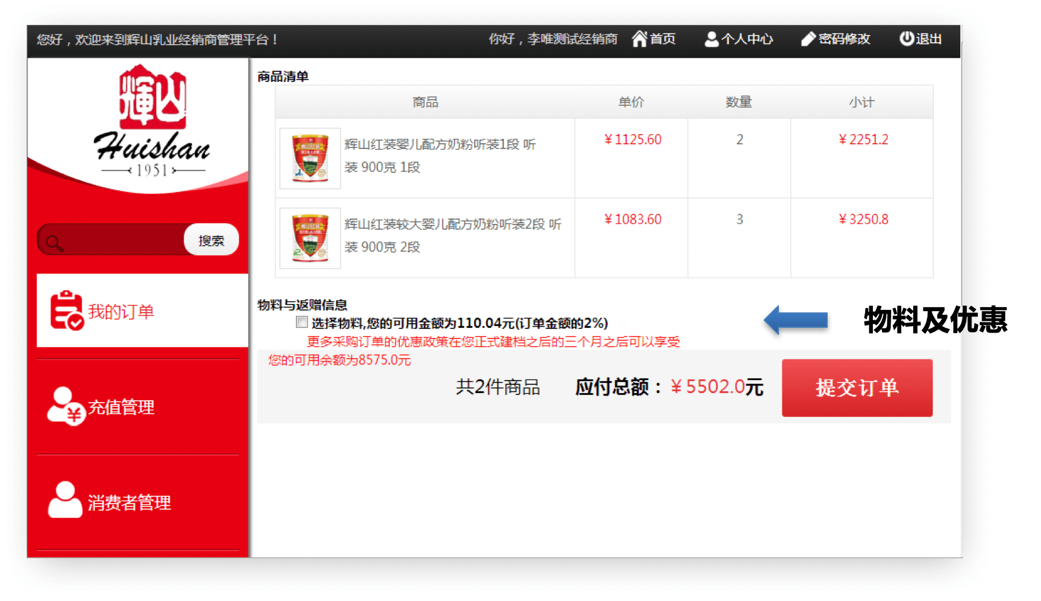Click the power icon for 退出
Screen dimensions: 1041x601
tap(906, 39)
